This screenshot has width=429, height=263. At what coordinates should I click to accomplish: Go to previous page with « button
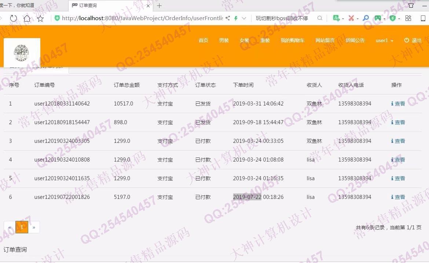click(10, 227)
